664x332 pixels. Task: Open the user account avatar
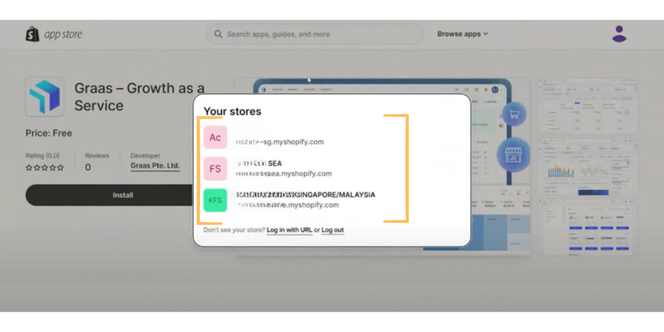pyautogui.click(x=619, y=34)
